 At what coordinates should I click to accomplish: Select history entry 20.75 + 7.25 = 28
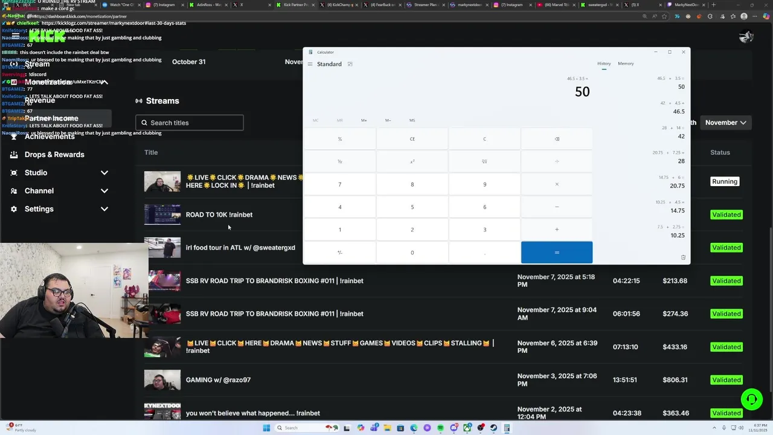pyautogui.click(x=668, y=157)
